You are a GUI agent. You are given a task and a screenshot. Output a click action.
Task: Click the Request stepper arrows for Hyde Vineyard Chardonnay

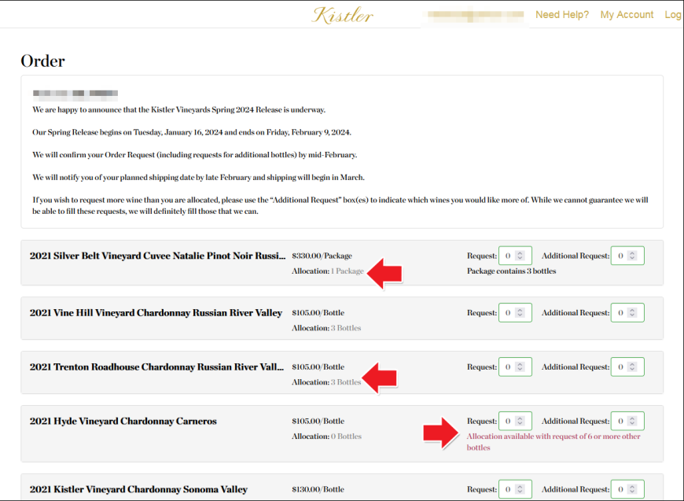(x=520, y=421)
